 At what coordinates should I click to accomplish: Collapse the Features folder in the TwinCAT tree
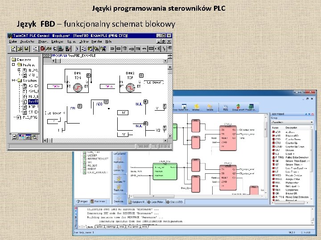coord(13,65)
